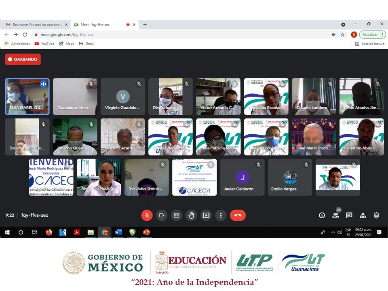Click the Actualizar update button
Screen dimensions: 388x291
372,35
